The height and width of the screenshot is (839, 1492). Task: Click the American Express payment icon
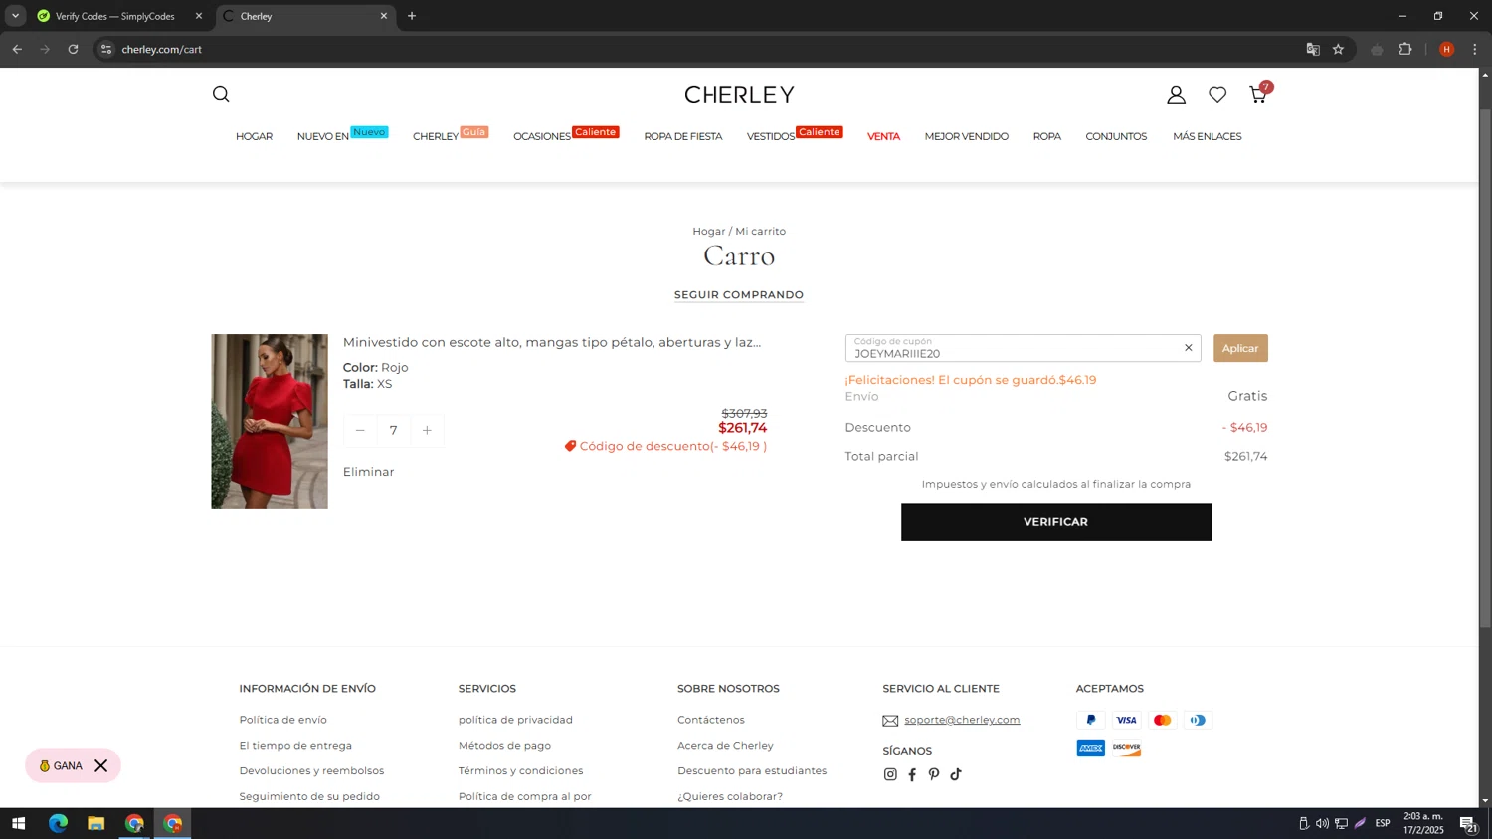point(1090,748)
